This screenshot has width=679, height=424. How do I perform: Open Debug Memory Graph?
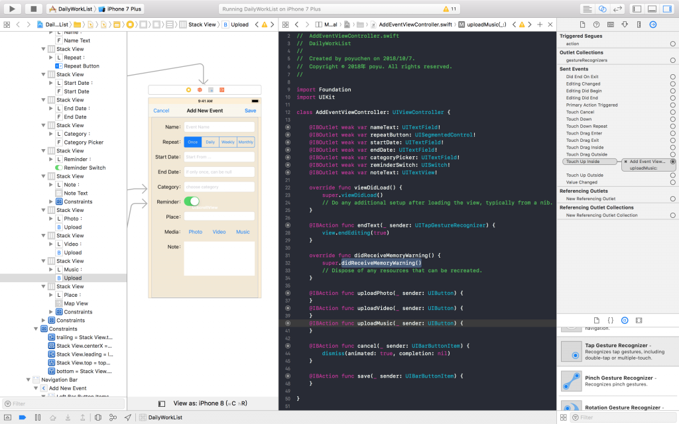113,417
